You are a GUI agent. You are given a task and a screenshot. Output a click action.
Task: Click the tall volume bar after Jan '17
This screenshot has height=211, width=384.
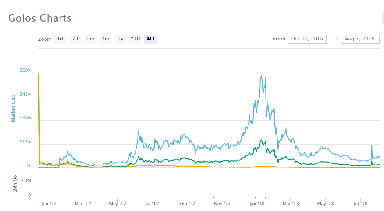pyautogui.click(x=62, y=185)
